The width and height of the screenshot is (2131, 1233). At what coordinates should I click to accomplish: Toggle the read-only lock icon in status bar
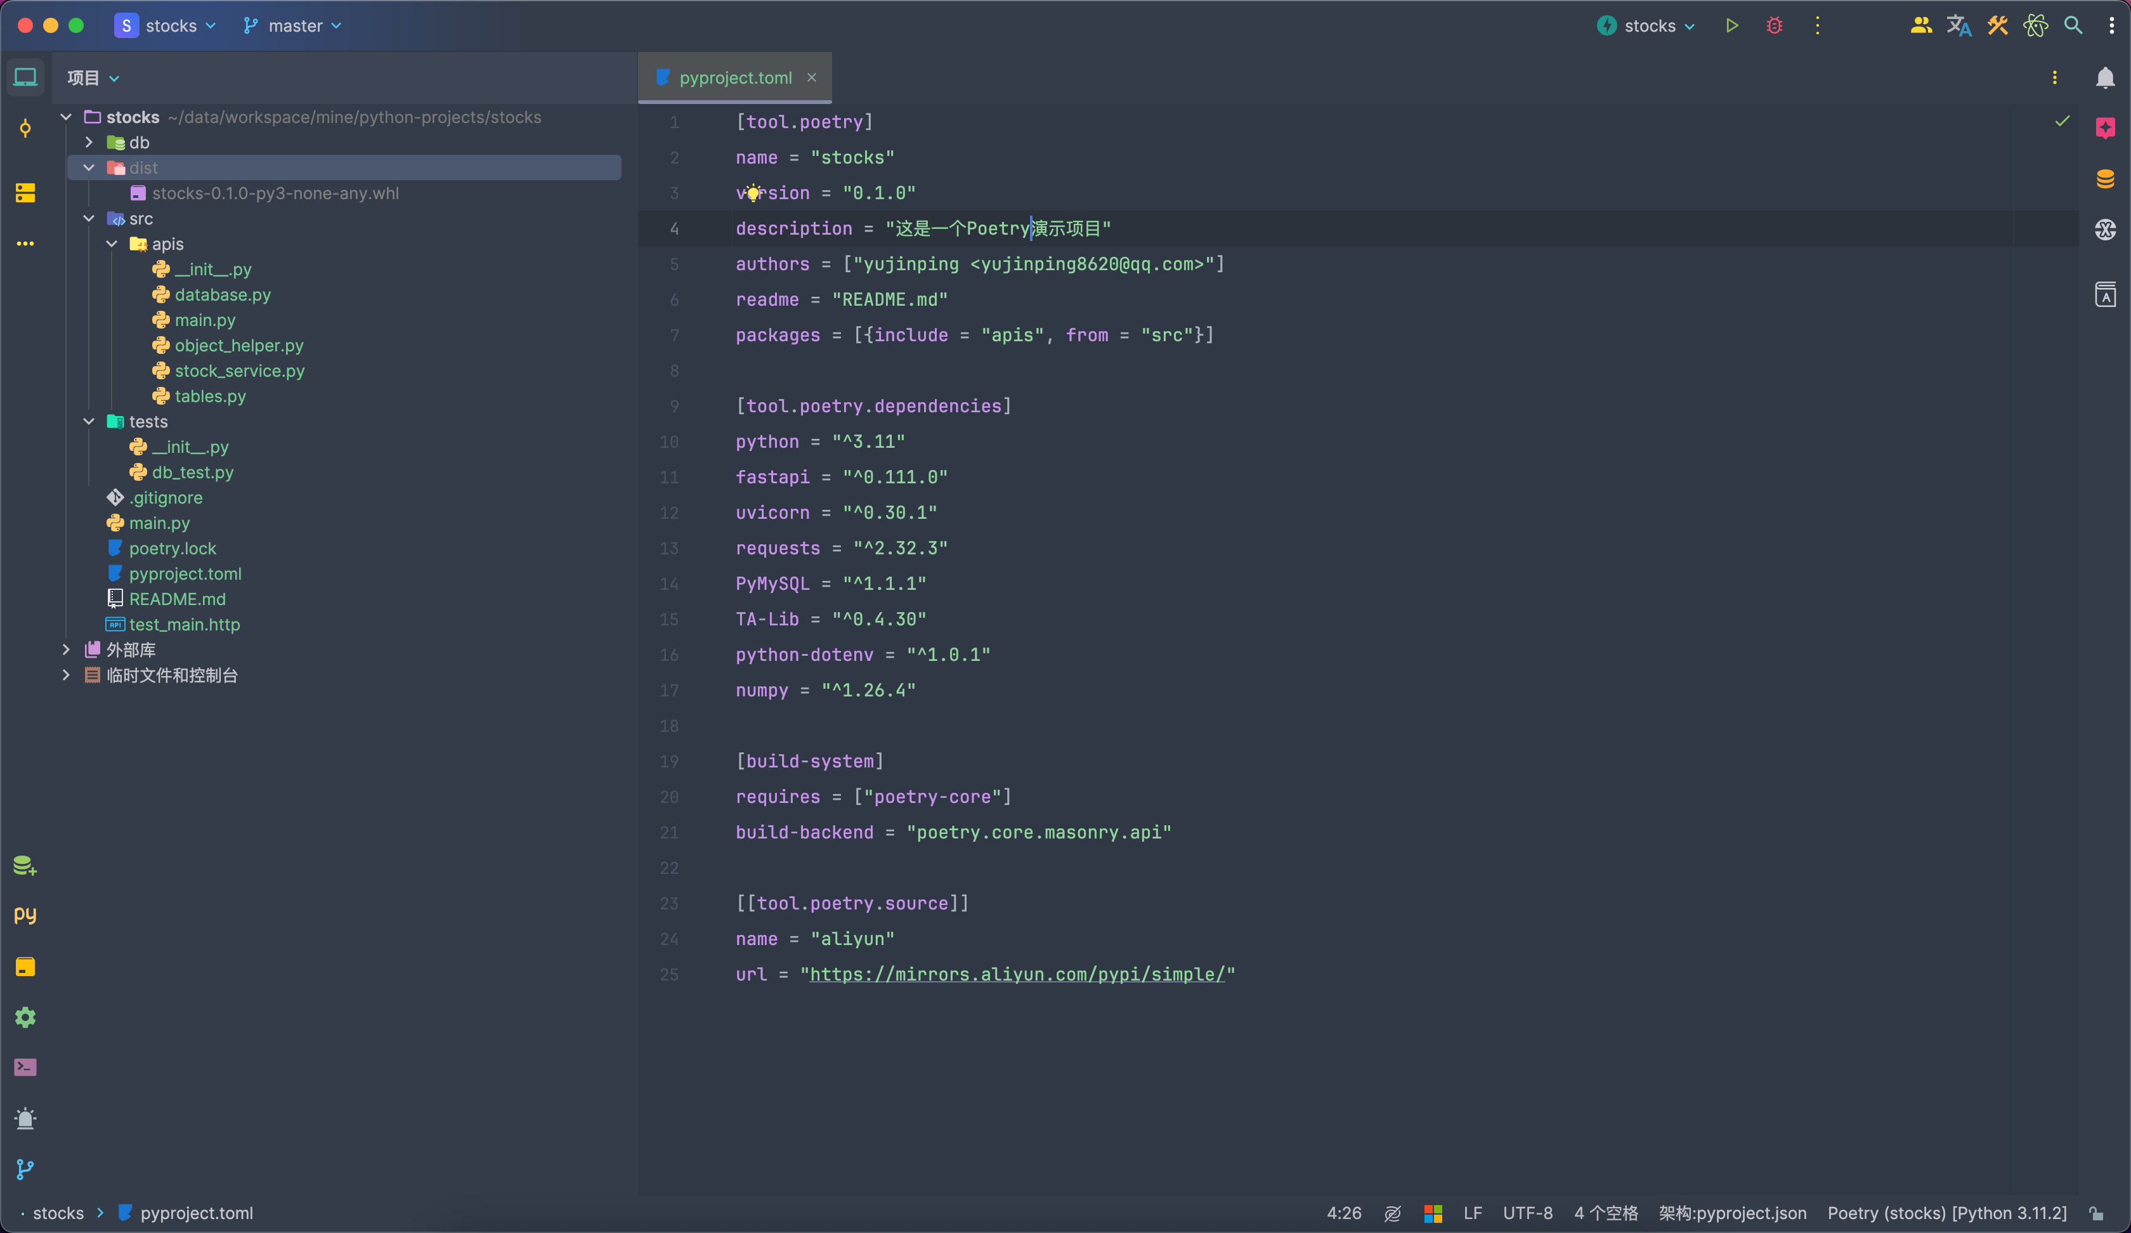pyautogui.click(x=2096, y=1213)
